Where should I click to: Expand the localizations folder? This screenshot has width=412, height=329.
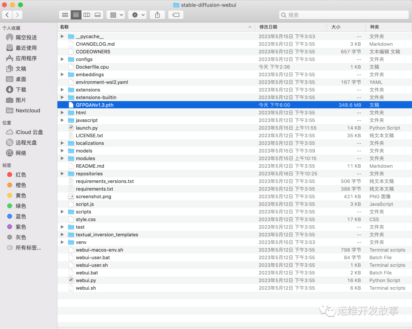[62, 143]
